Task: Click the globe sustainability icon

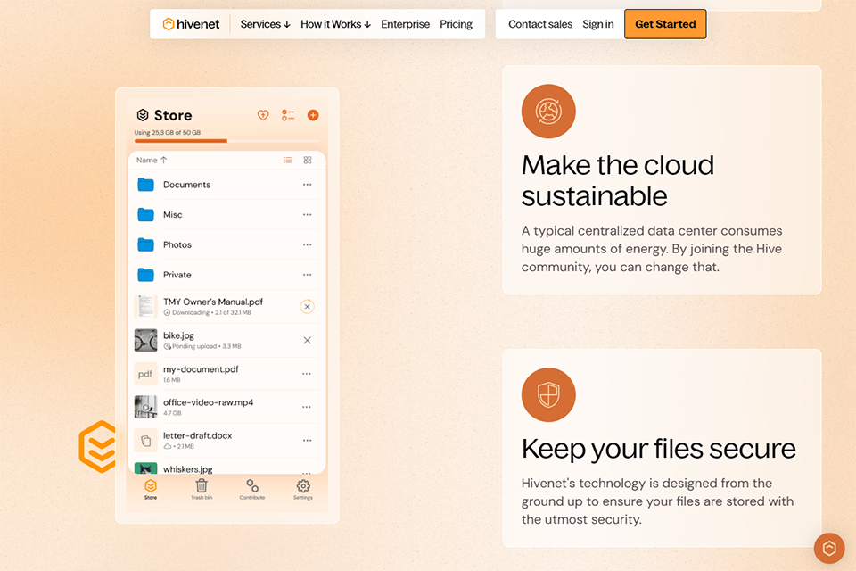Action: coord(548,112)
